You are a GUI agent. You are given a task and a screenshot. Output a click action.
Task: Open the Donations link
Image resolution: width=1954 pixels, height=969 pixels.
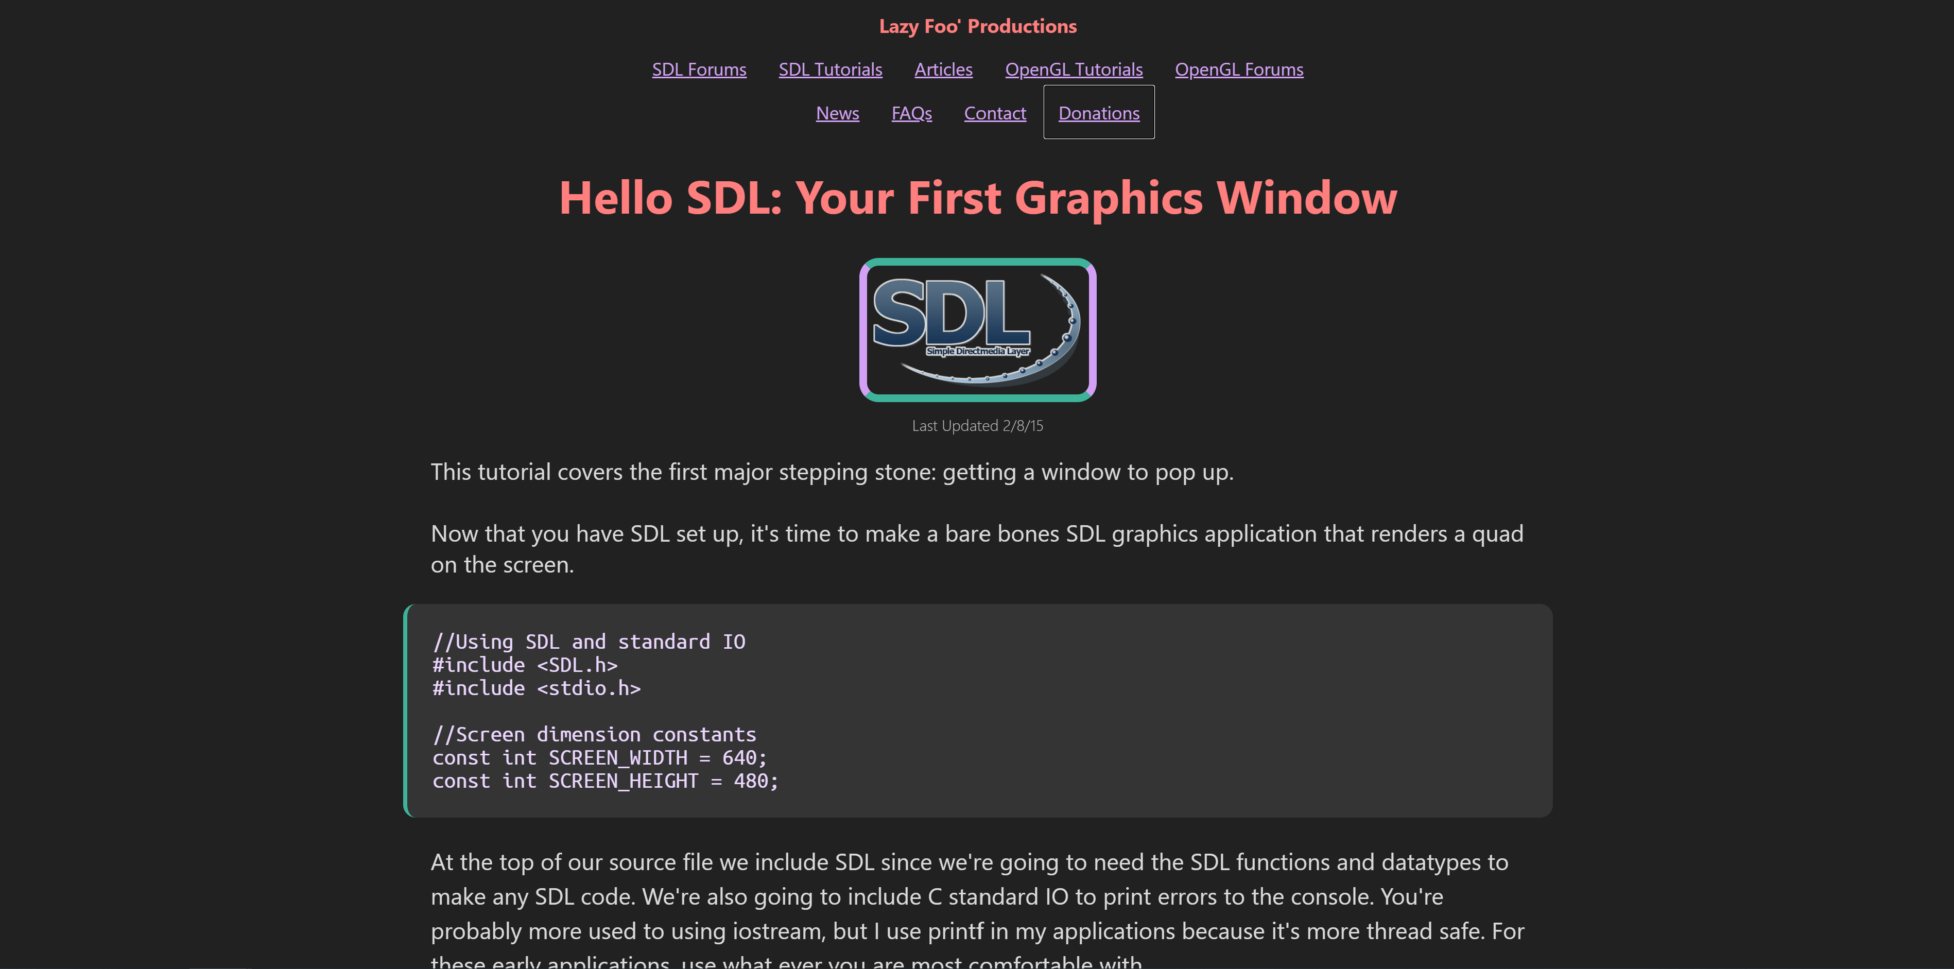(1098, 114)
